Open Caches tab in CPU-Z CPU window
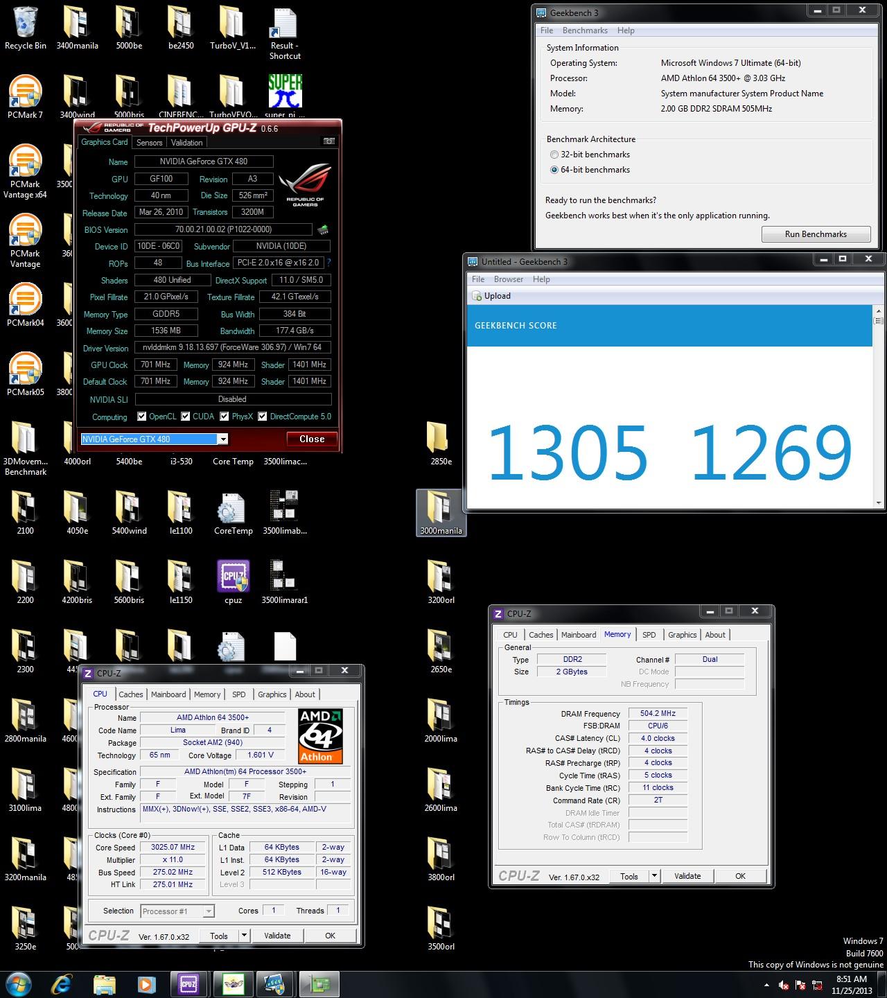 131,694
